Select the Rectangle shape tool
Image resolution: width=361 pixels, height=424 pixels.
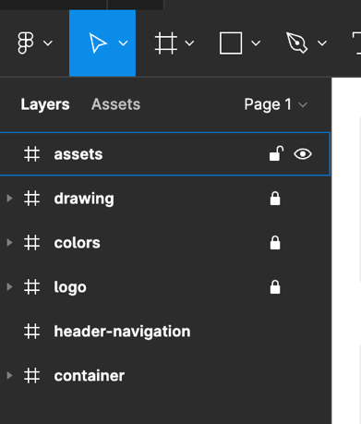click(x=231, y=43)
